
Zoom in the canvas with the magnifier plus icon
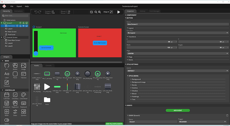coord(99,12)
